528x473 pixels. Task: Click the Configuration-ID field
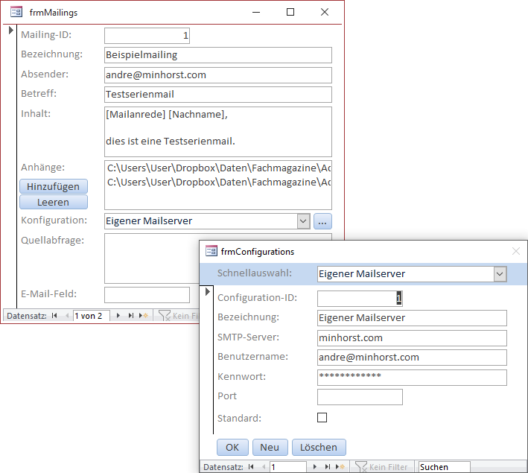coord(360,299)
